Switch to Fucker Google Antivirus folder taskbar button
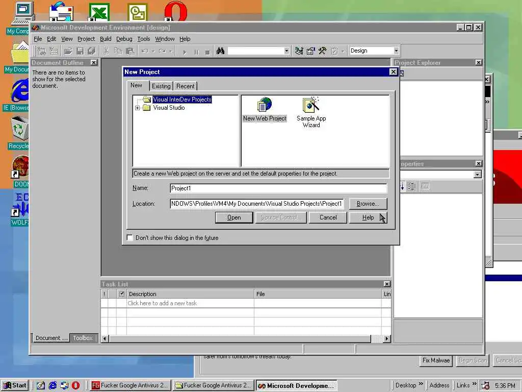This screenshot has width=522, height=392. point(214,385)
